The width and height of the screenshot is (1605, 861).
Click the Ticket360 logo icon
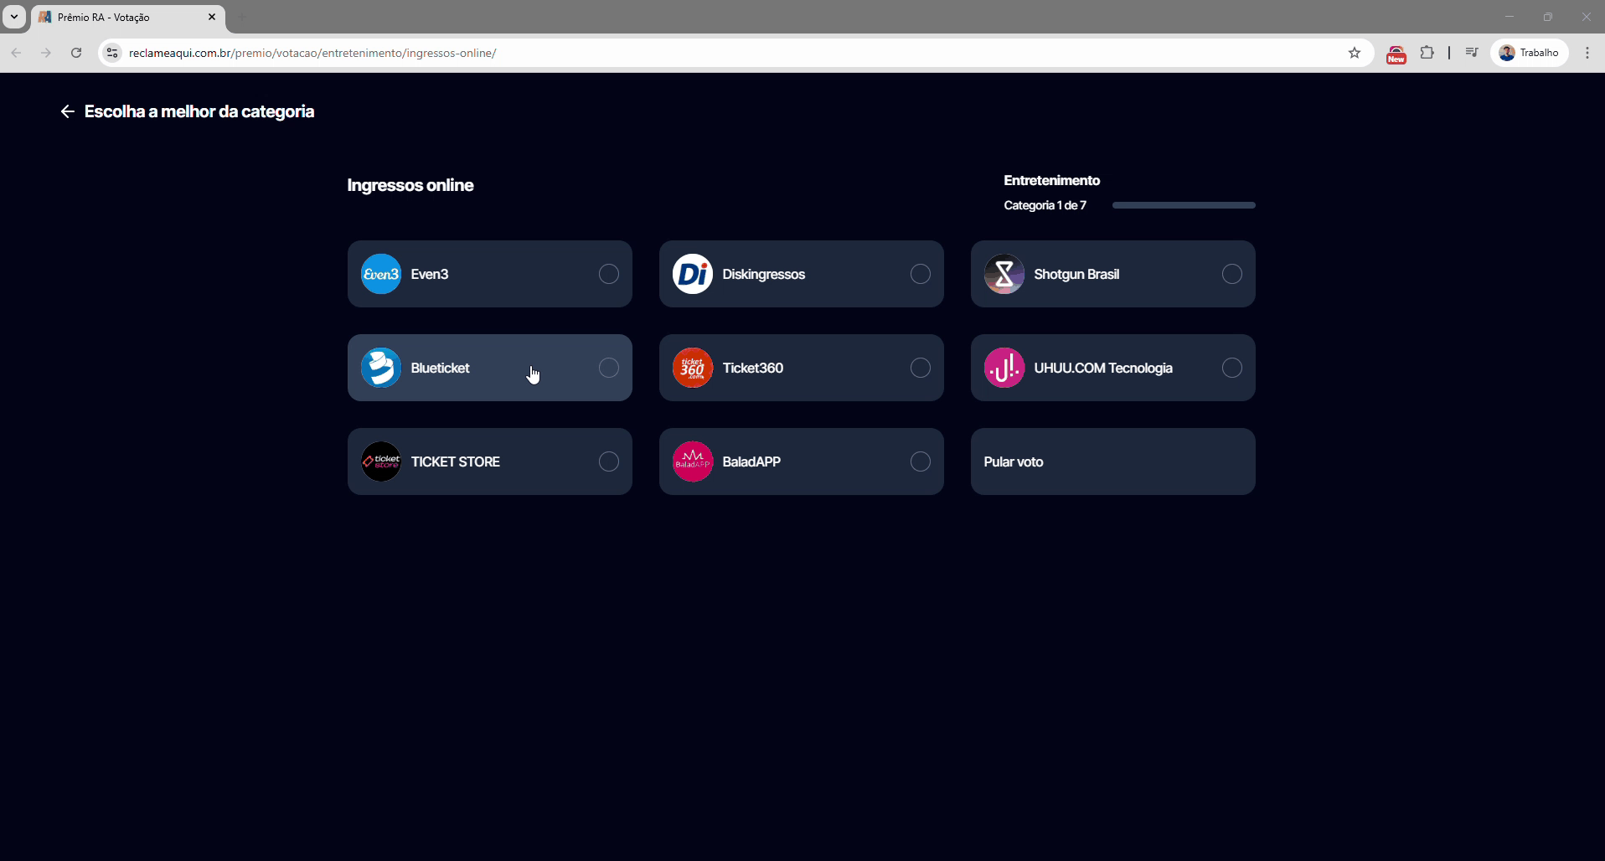pos(693,368)
